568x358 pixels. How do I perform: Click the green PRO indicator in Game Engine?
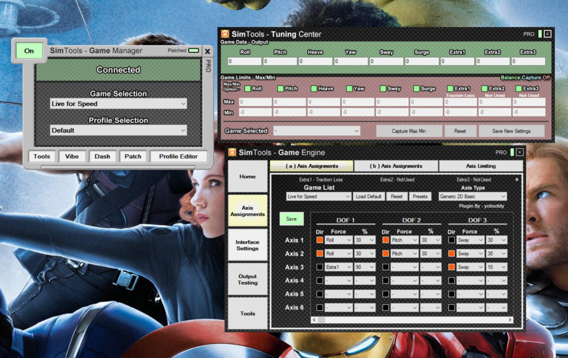pos(512,152)
